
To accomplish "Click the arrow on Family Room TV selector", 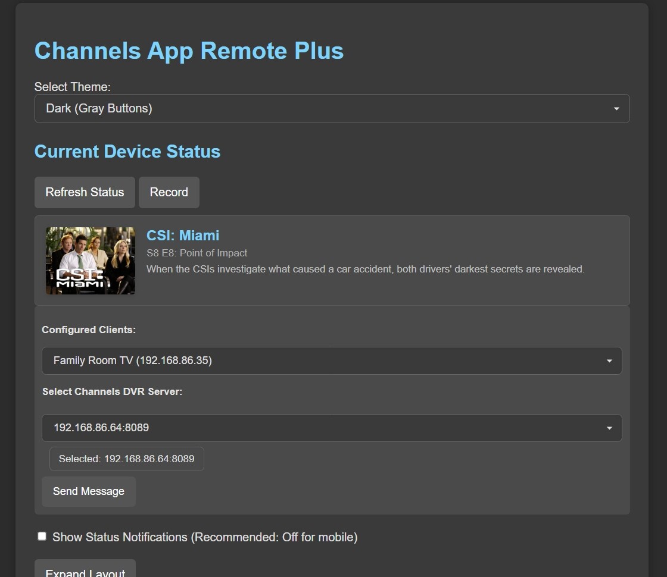I will pos(609,361).
